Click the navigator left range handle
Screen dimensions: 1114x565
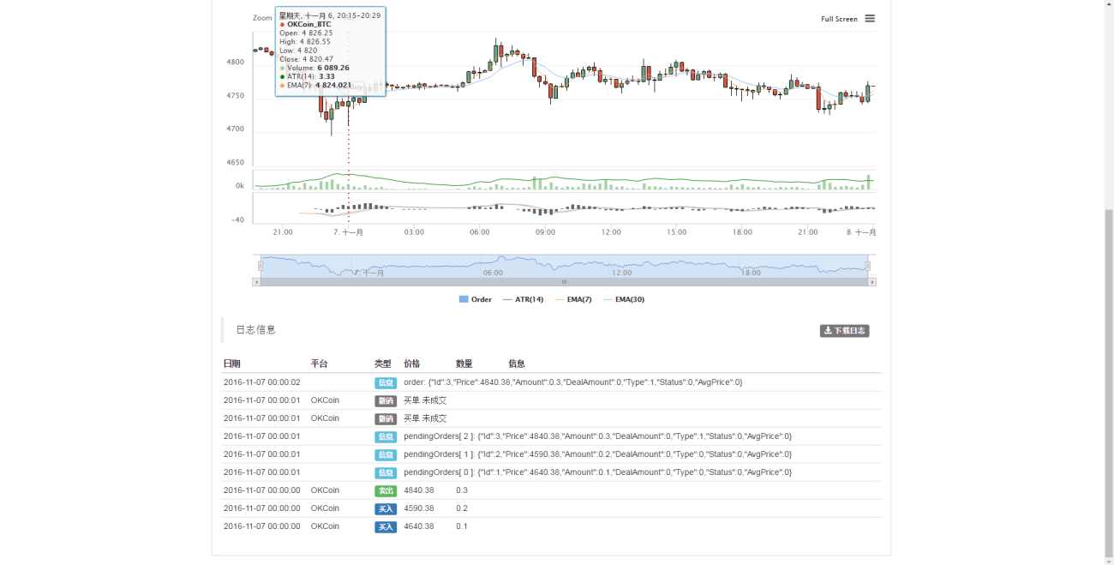point(261,266)
